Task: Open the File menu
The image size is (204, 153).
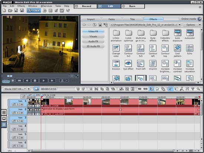Action: [x=4, y=6]
